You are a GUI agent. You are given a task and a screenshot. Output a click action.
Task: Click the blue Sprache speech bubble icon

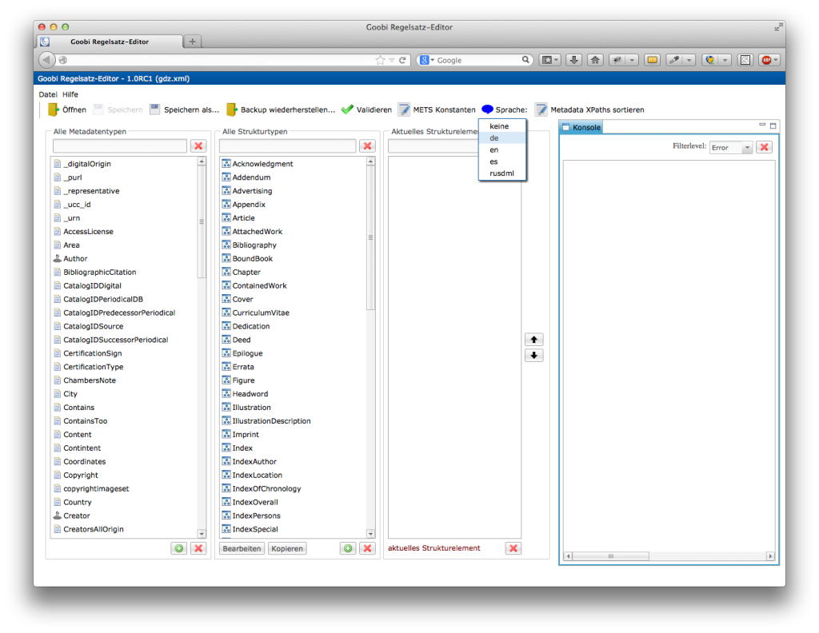coord(487,109)
